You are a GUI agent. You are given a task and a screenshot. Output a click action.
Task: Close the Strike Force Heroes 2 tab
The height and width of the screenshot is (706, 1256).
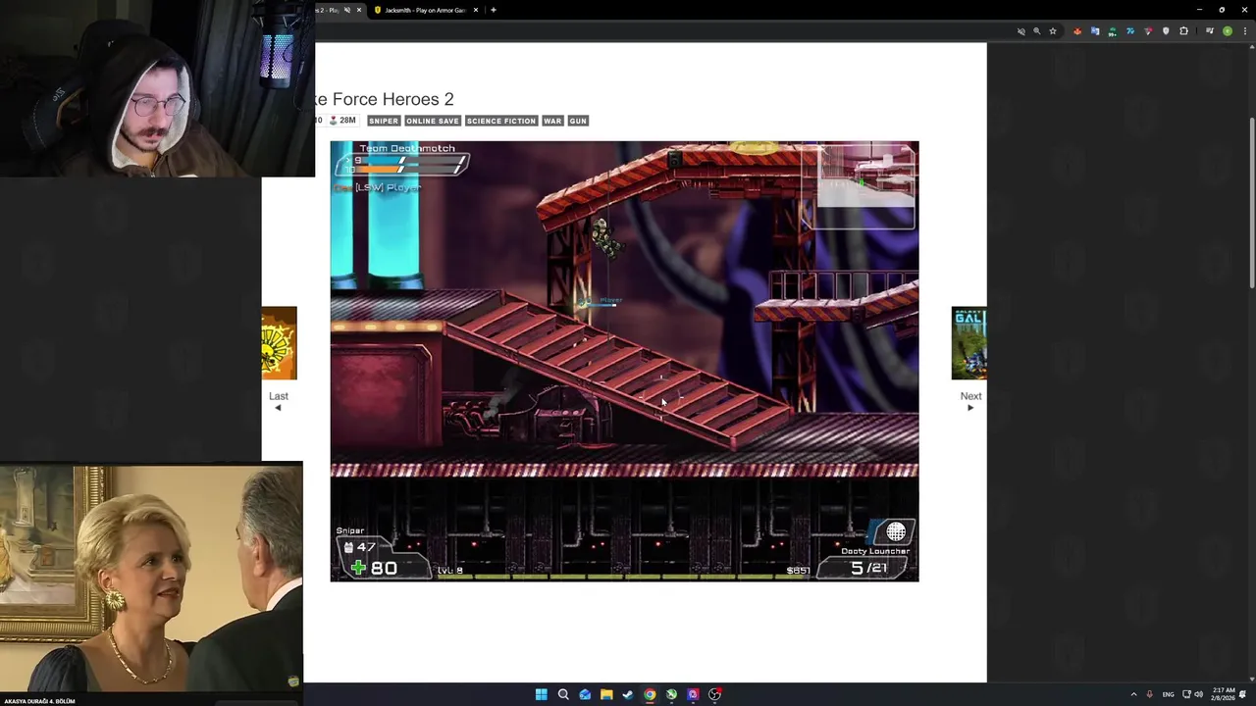[359, 10]
